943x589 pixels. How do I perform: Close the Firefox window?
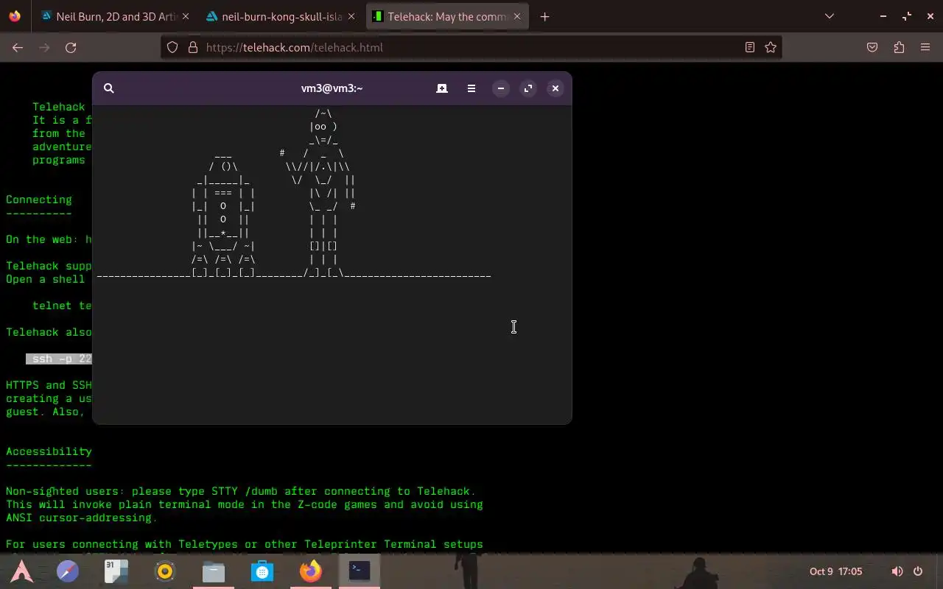tap(930, 16)
